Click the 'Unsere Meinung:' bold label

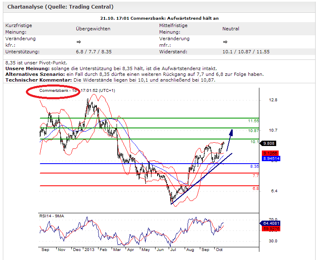coord(27,68)
